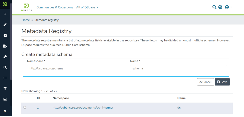Click the sidebar magnifier Admin Search icon
244x117 pixels.
pyautogui.click(x=5, y=67)
